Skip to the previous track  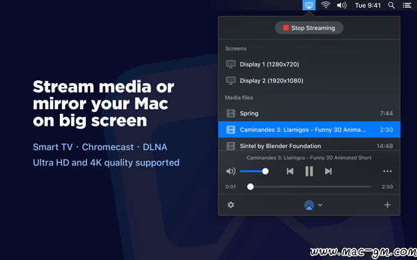[x=290, y=172]
